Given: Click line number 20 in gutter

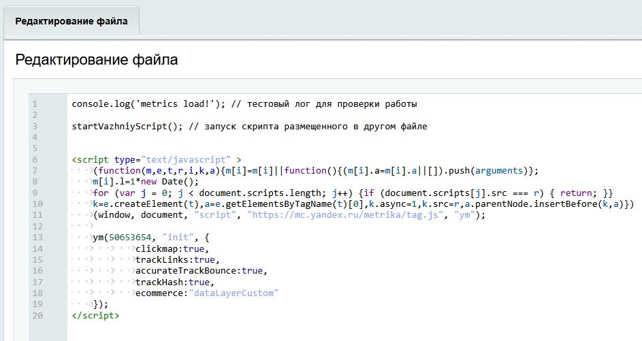Looking at the screenshot, I should (x=37, y=316).
